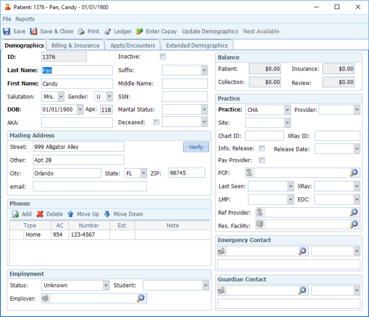Open the Gender dropdown
Viewport: 369px width, 317px height.
(109, 97)
